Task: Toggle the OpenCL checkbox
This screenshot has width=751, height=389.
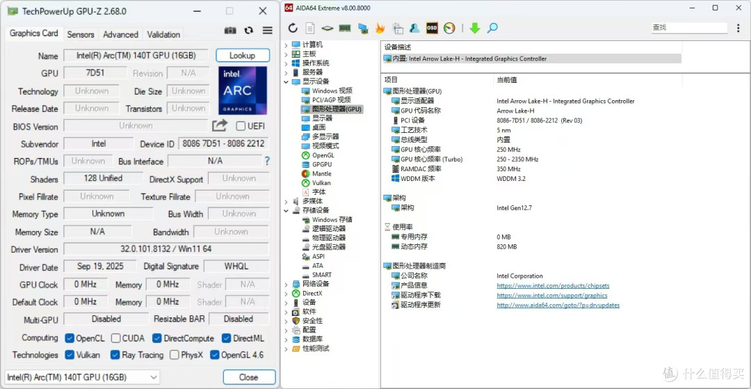Action: 70,338
